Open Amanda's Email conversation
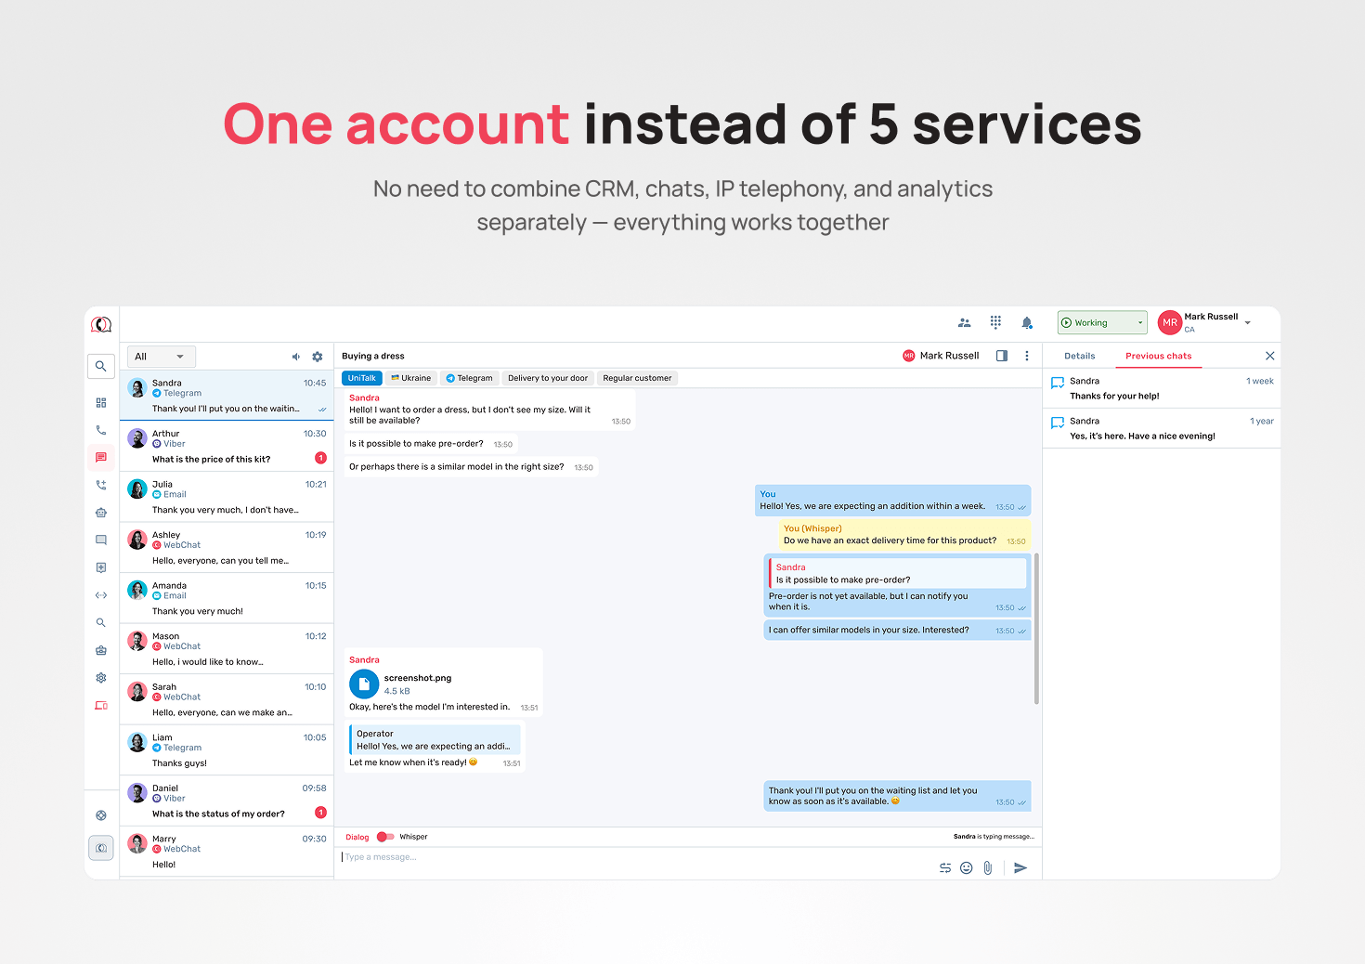Screen dimensions: 1365x964 (227, 598)
